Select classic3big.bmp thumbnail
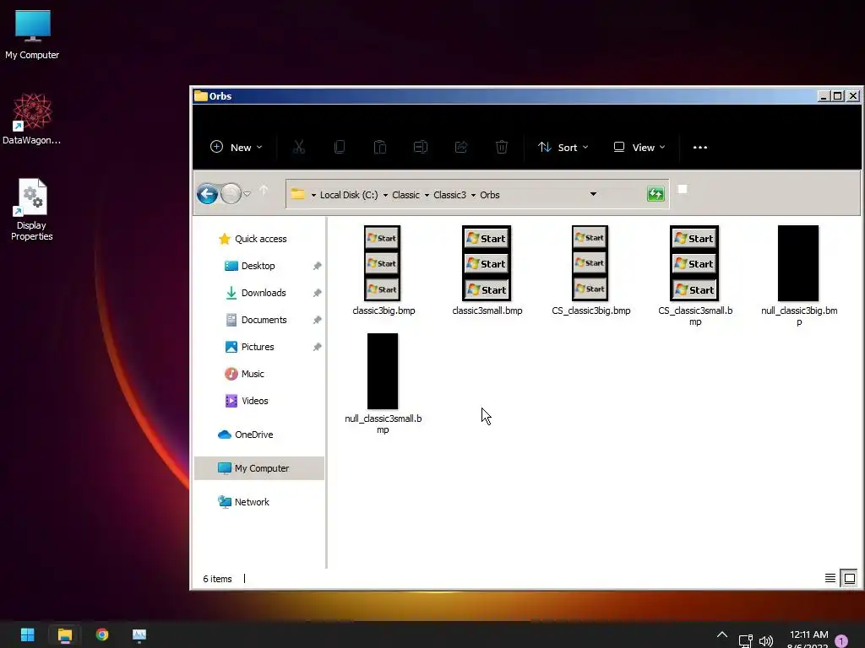This screenshot has height=648, width=865. (x=383, y=263)
